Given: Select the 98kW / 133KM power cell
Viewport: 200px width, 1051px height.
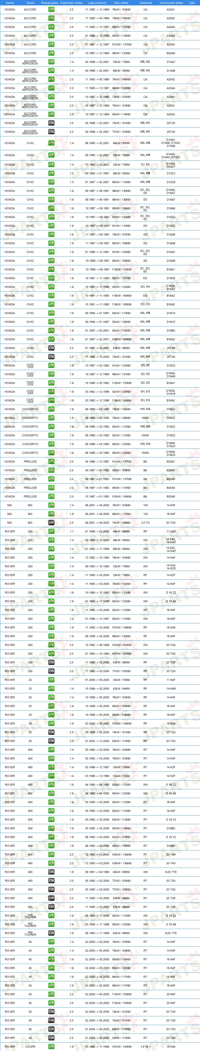Looking at the screenshot, I should pos(121,53).
